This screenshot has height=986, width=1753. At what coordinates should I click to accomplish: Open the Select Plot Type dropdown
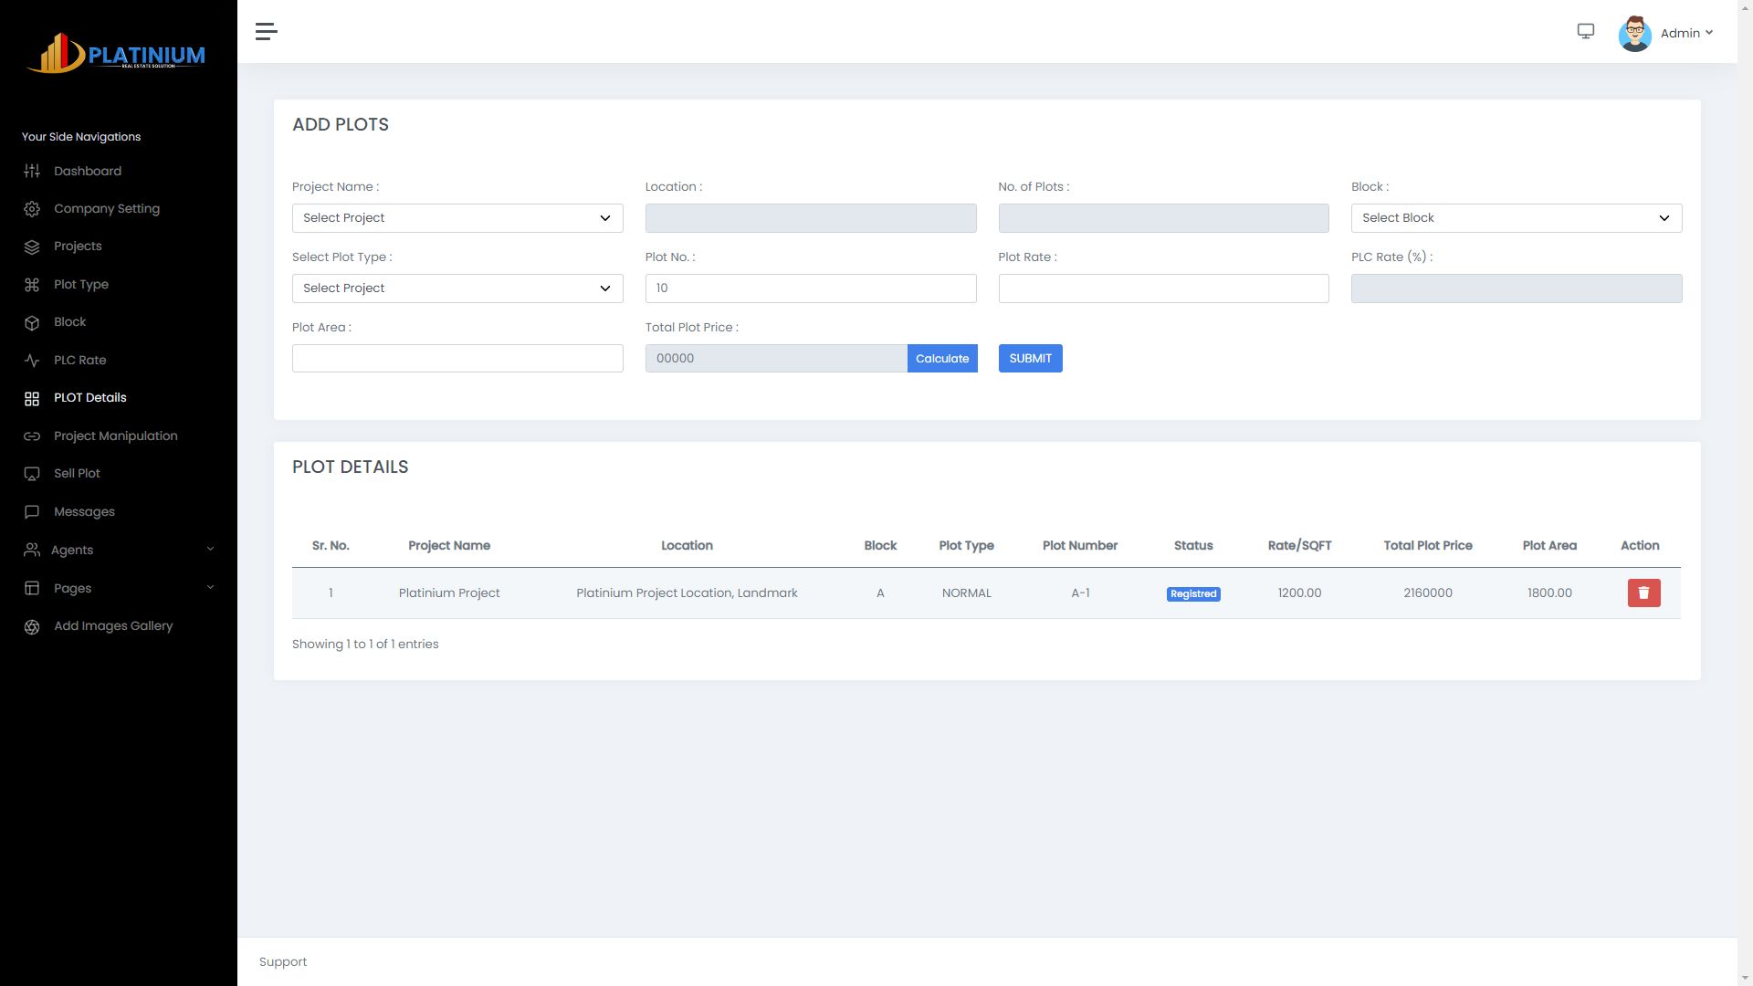tap(457, 288)
